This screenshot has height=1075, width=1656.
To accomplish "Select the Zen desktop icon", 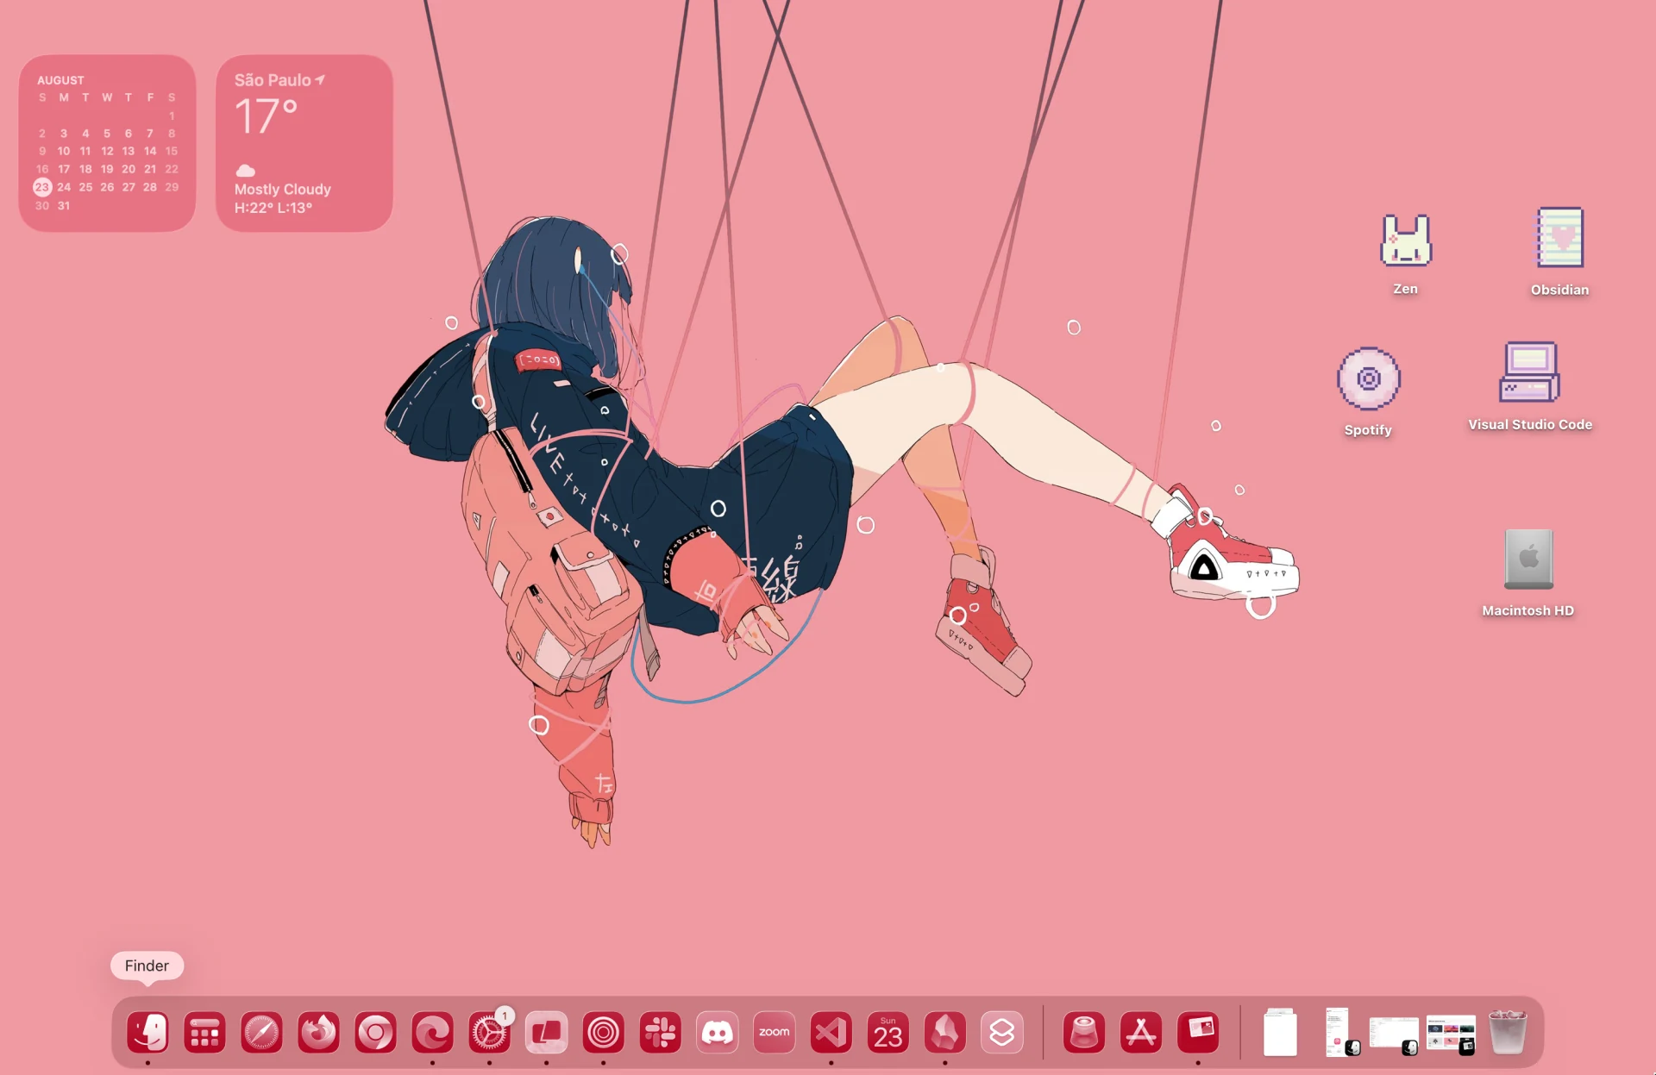I will click(x=1405, y=241).
